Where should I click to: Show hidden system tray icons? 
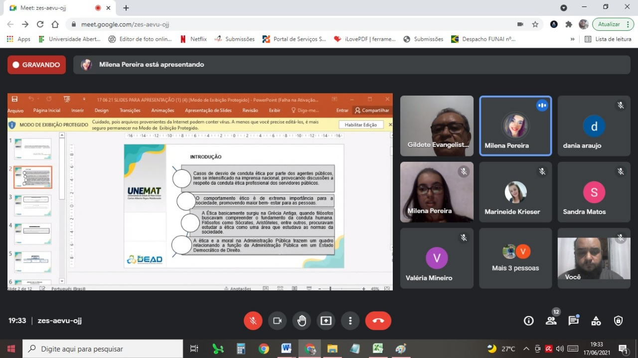coord(526,349)
